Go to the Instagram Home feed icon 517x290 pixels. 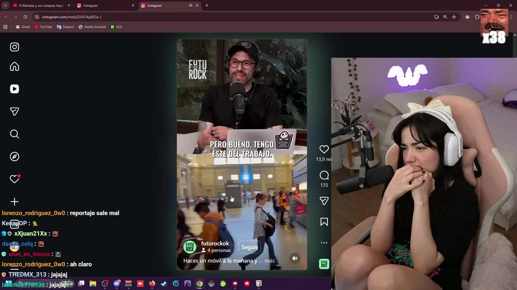click(15, 66)
